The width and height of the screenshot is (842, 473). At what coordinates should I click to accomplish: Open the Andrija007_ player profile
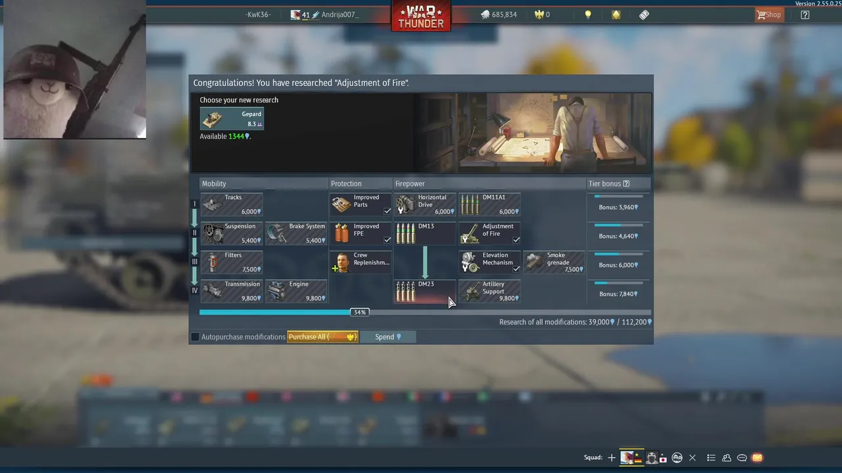pos(325,14)
